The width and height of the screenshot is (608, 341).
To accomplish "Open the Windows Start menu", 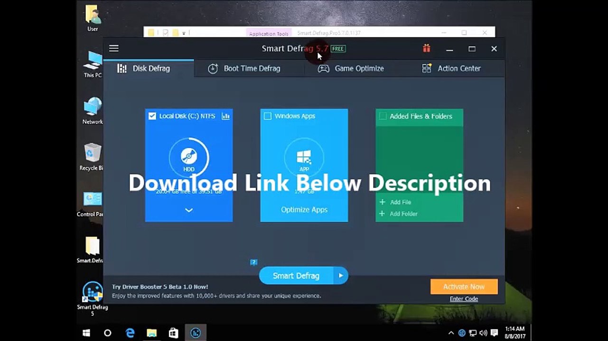I will point(86,333).
